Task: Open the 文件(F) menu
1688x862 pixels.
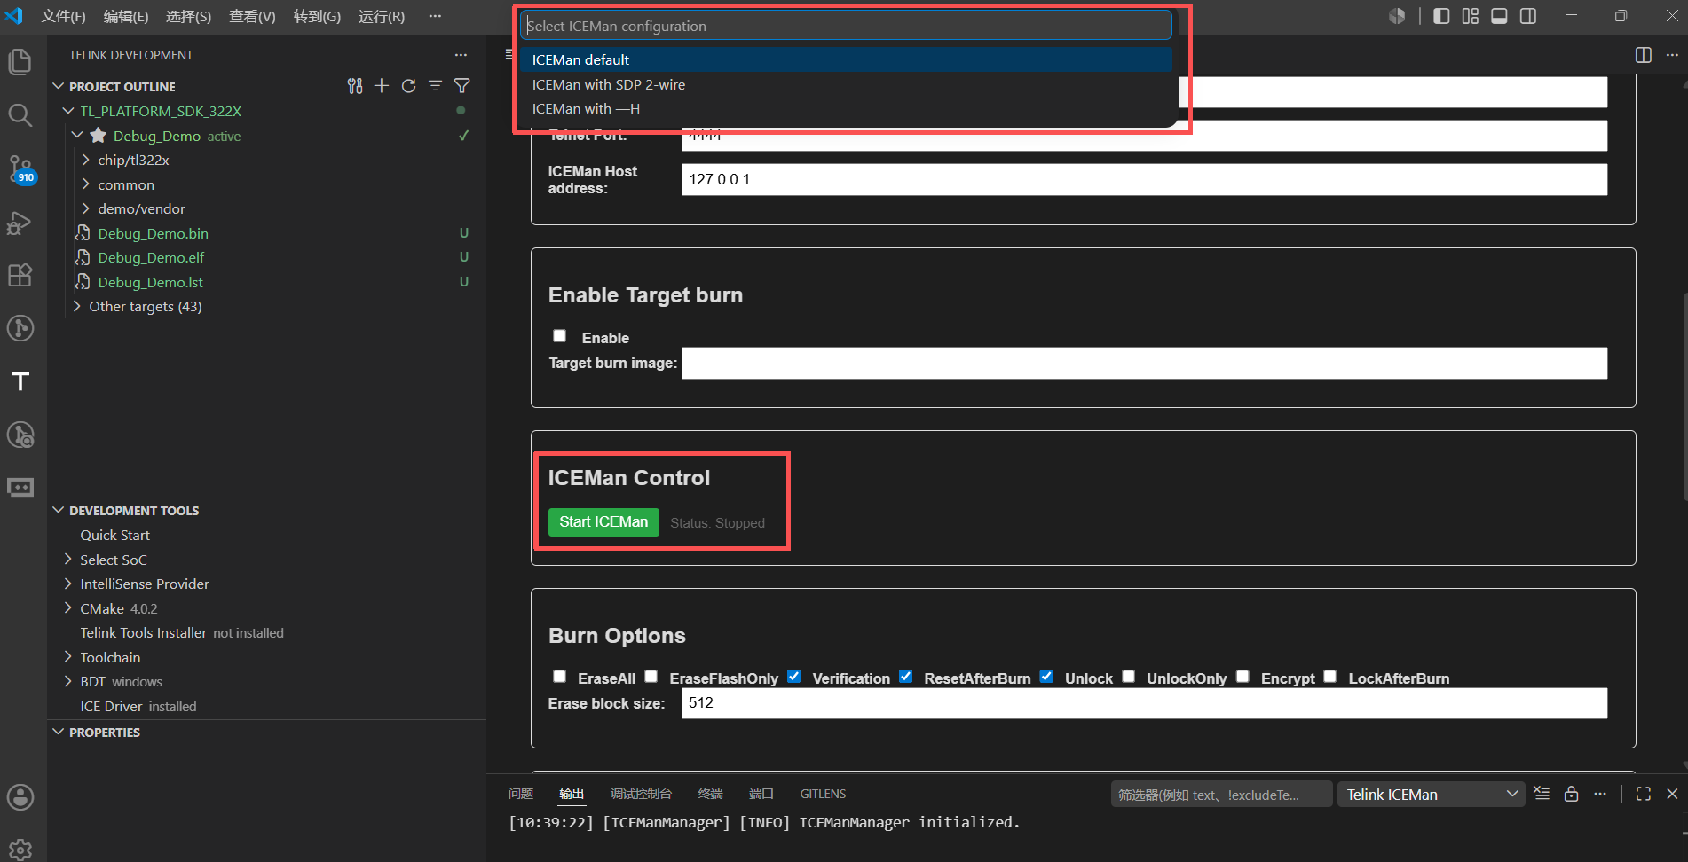Action: pos(63,17)
